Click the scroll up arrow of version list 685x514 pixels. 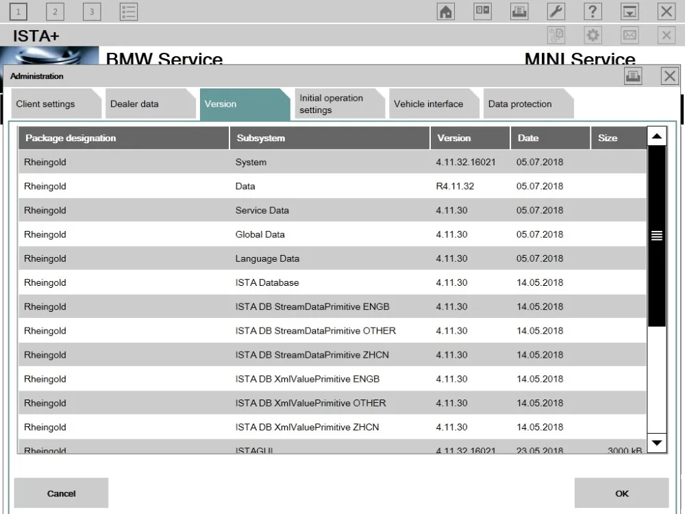click(x=657, y=136)
